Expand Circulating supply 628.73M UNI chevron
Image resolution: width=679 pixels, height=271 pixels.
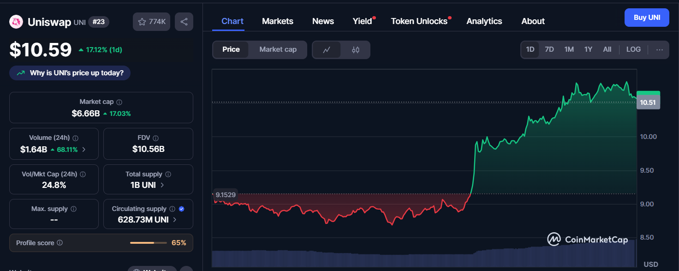(175, 220)
